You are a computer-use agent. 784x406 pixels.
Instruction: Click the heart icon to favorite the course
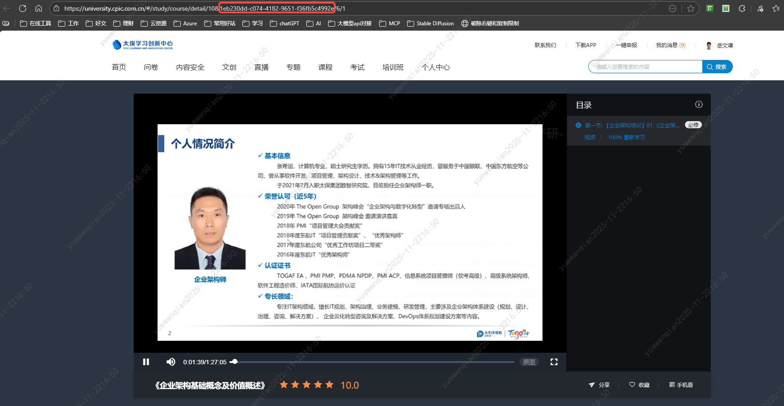click(632, 385)
